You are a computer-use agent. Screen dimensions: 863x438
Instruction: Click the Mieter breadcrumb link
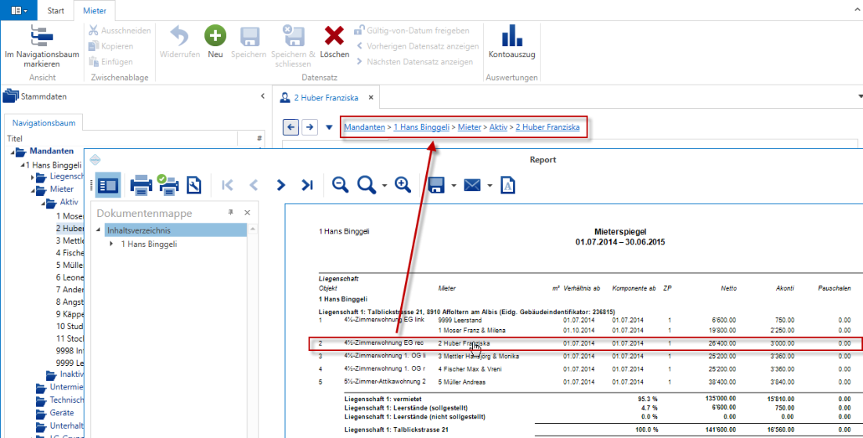pos(469,127)
